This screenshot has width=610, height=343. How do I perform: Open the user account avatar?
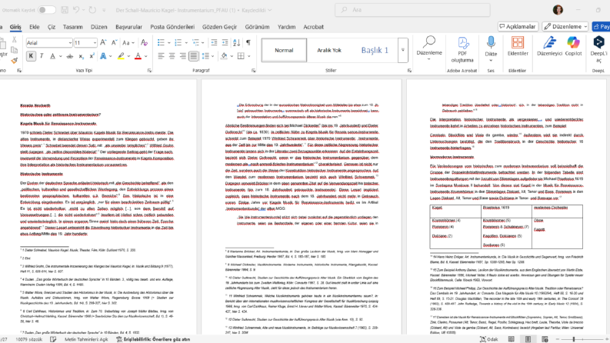(x=558, y=10)
